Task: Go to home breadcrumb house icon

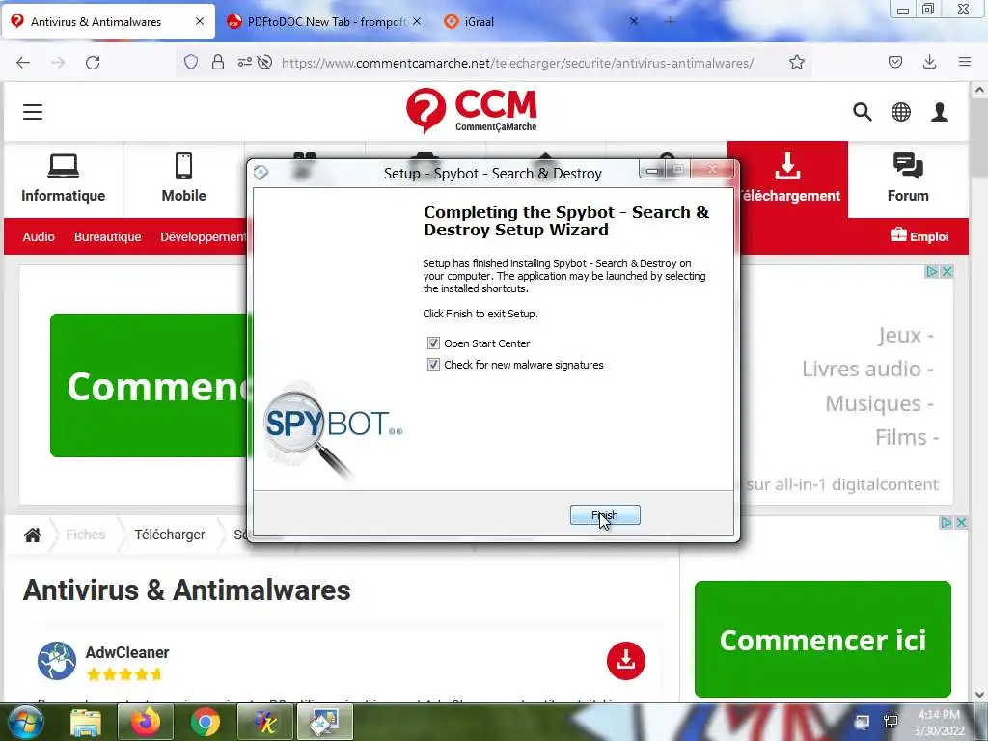Action: pos(32,535)
